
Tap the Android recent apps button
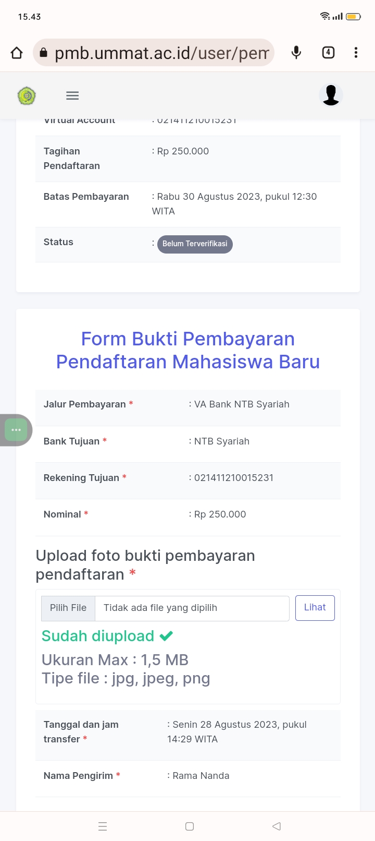click(103, 826)
